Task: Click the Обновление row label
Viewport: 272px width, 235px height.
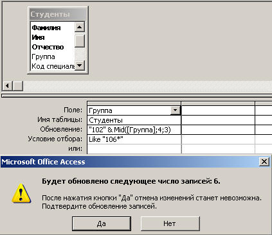Action: tap(61, 129)
